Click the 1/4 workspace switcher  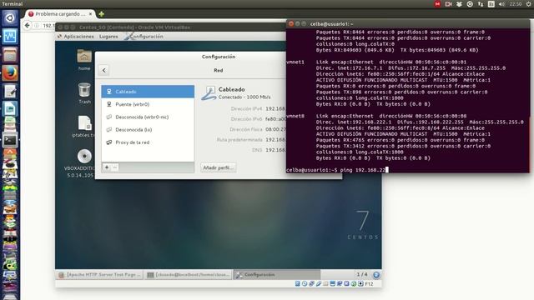(x=361, y=274)
